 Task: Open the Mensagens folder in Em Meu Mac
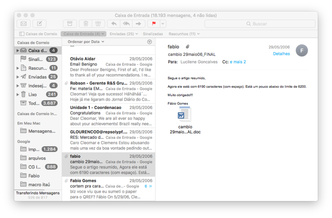tap(38, 131)
